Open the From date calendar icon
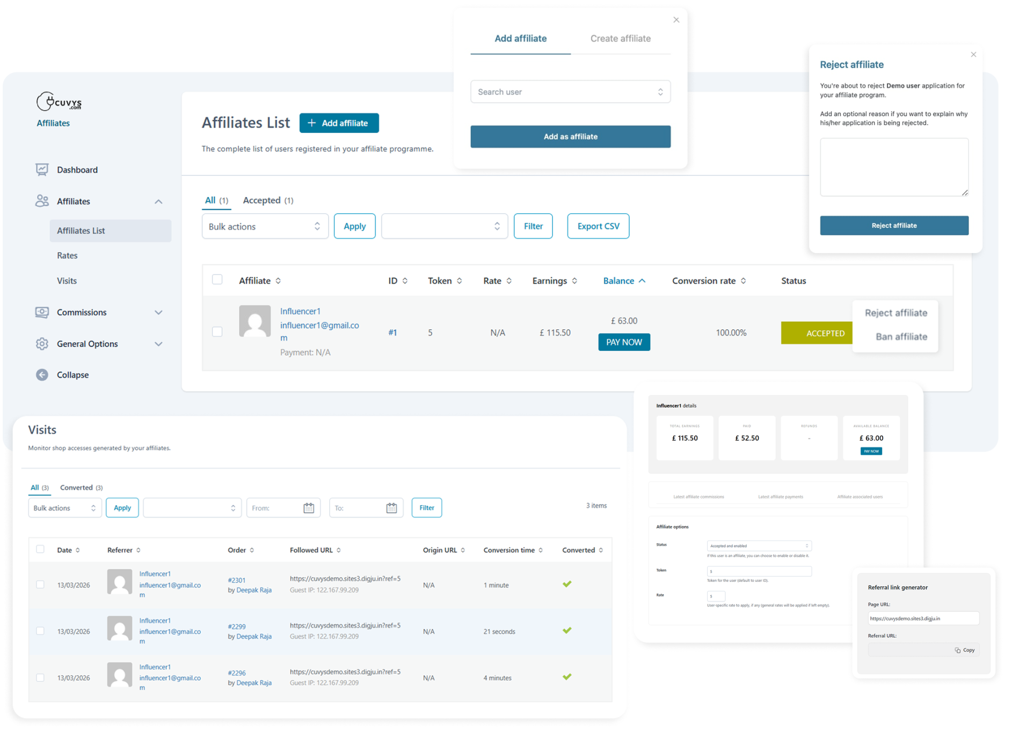The height and width of the screenshot is (732, 1012). 309,508
